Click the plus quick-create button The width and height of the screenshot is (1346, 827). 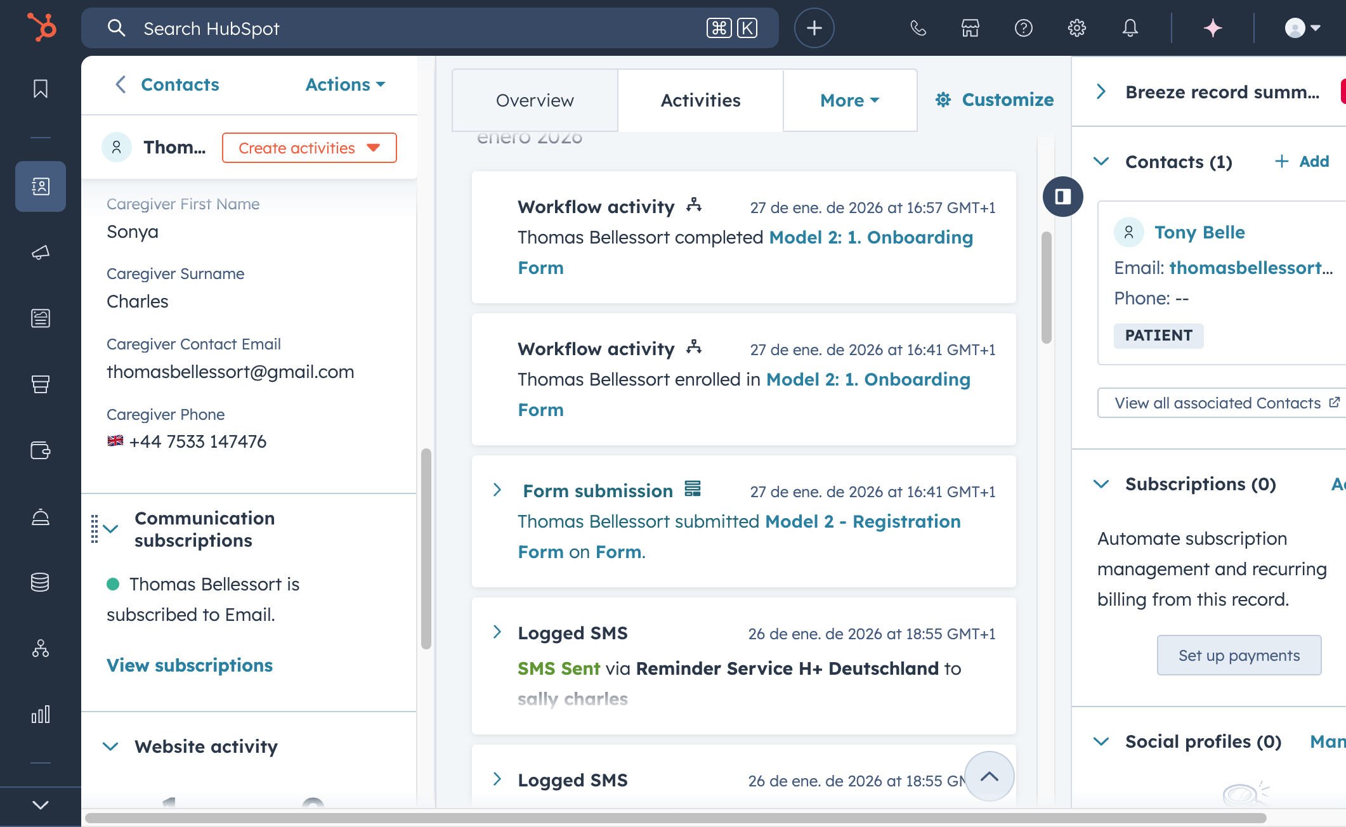tap(814, 28)
